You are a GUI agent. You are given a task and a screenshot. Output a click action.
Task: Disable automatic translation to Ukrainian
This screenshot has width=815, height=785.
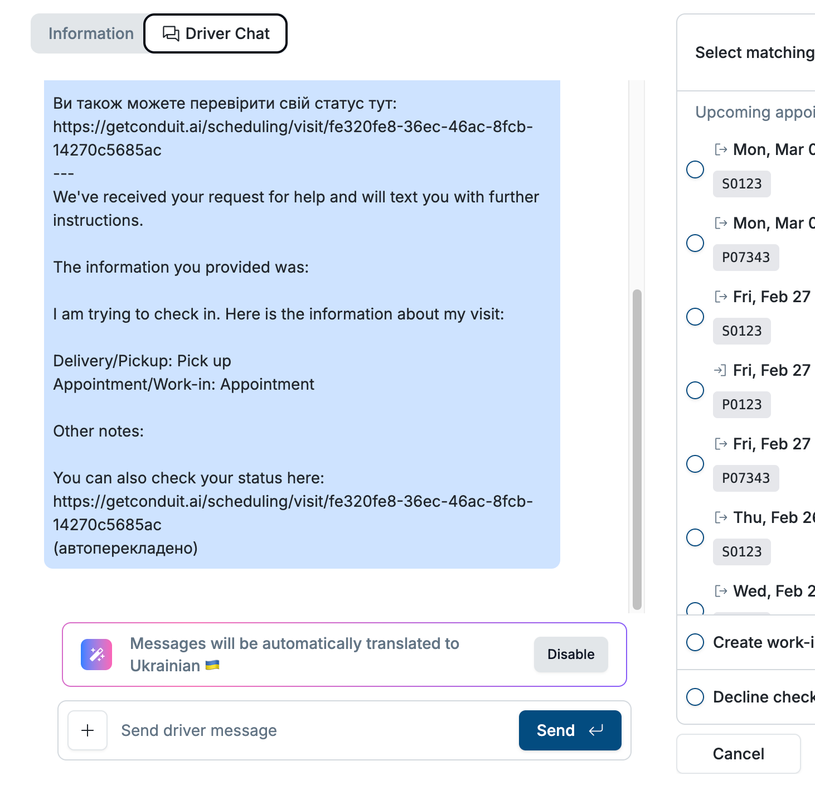[571, 655]
